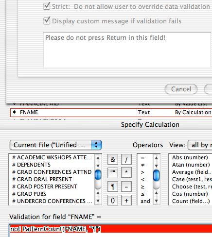Select the not-equal operator in list
The height and width of the screenshot is (237, 212).
[x=142, y=165]
